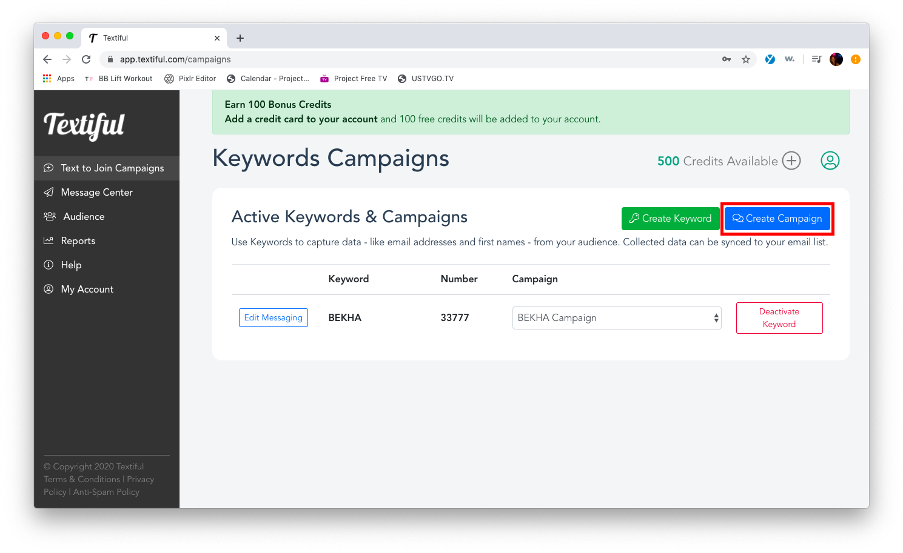Open the user profile icon near credits
This screenshot has width=903, height=553.
coord(830,161)
